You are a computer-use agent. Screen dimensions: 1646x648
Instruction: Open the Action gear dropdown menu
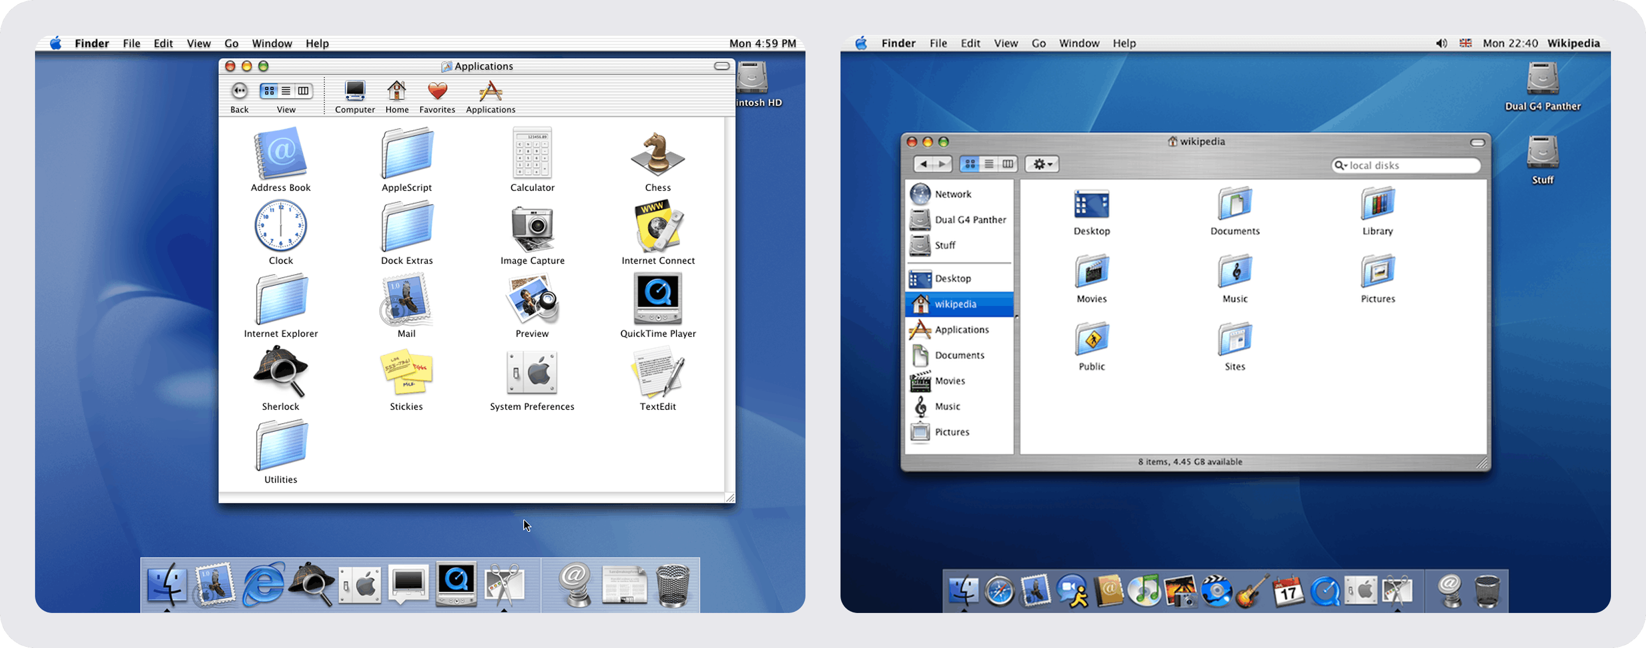tap(1042, 164)
